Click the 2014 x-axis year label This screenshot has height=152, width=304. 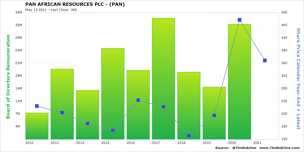click(80, 143)
